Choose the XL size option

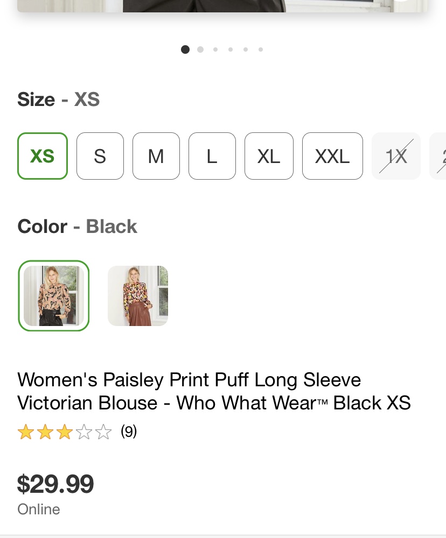[x=269, y=156]
